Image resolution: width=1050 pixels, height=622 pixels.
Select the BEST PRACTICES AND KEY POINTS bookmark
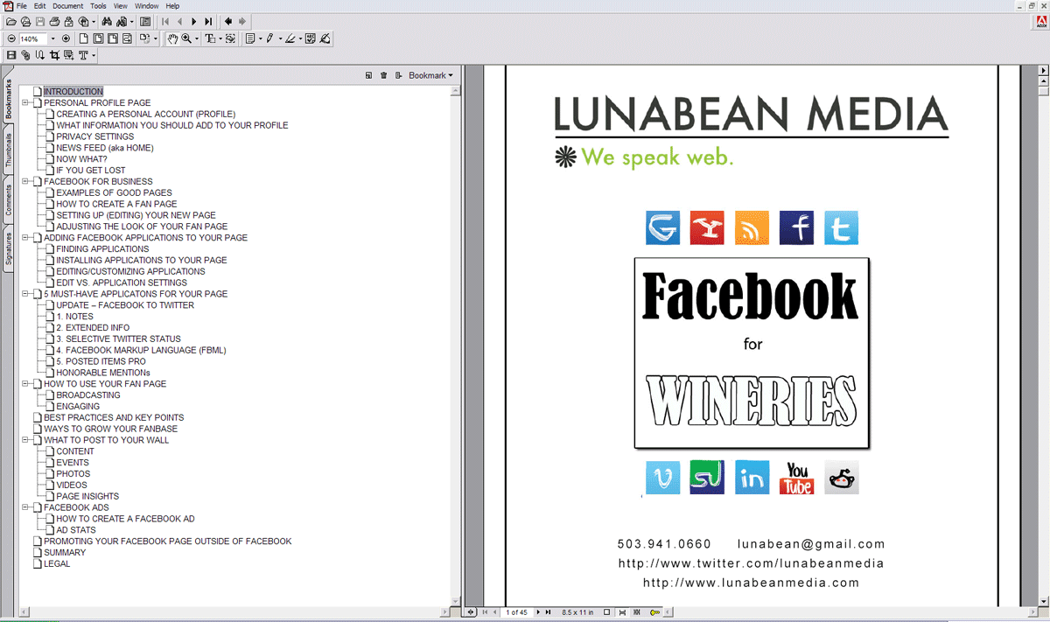(114, 417)
